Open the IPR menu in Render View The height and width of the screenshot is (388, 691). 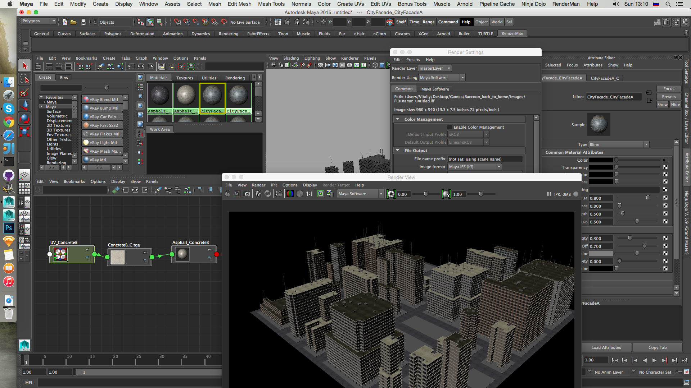274,185
